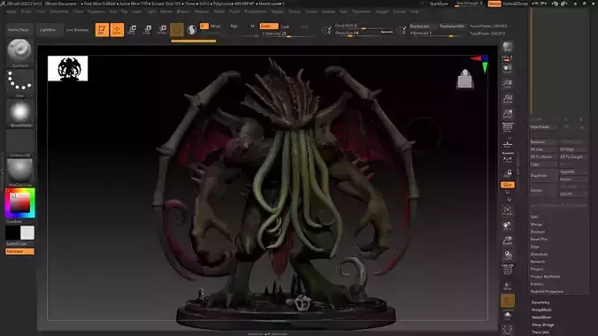
Task: Select the Scale transform icon
Action: pos(147,29)
